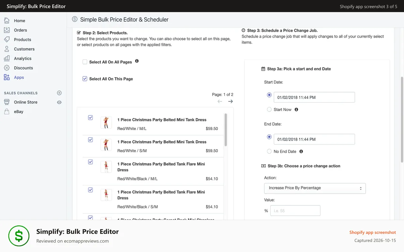This screenshot has height=252, width=404.
Task: Open the Action dropdown Increase Price By Percentage
Action: (315, 188)
